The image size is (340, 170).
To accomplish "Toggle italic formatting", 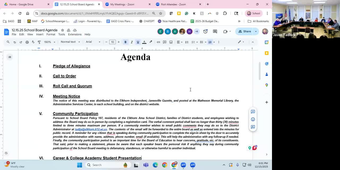I will pyautogui.click(x=132, y=42).
